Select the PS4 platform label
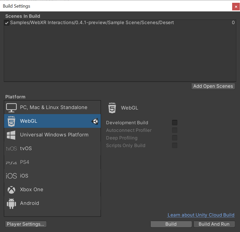Screen dimensions: 240x232 [x=25, y=162]
